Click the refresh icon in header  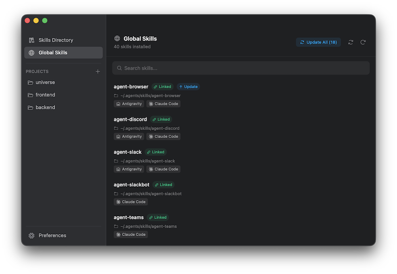pos(363,42)
